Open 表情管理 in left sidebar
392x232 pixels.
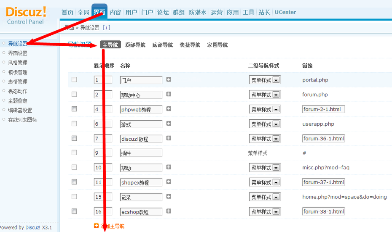[x=18, y=82]
